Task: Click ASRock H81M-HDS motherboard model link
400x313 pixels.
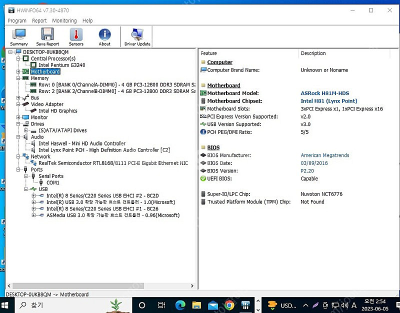Action: (x=324, y=93)
